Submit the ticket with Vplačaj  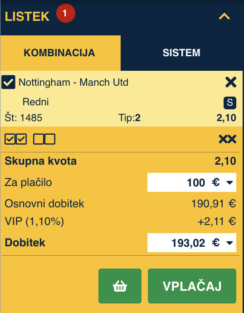click(x=192, y=286)
